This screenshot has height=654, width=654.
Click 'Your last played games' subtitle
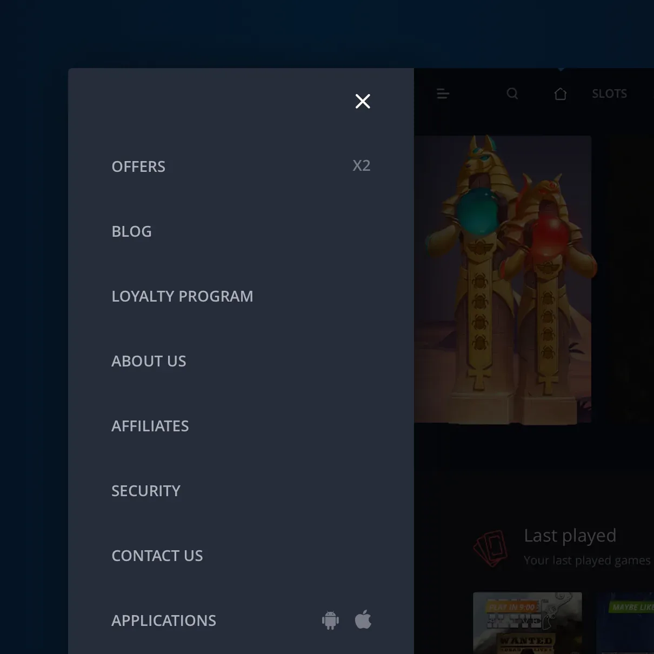tap(587, 560)
